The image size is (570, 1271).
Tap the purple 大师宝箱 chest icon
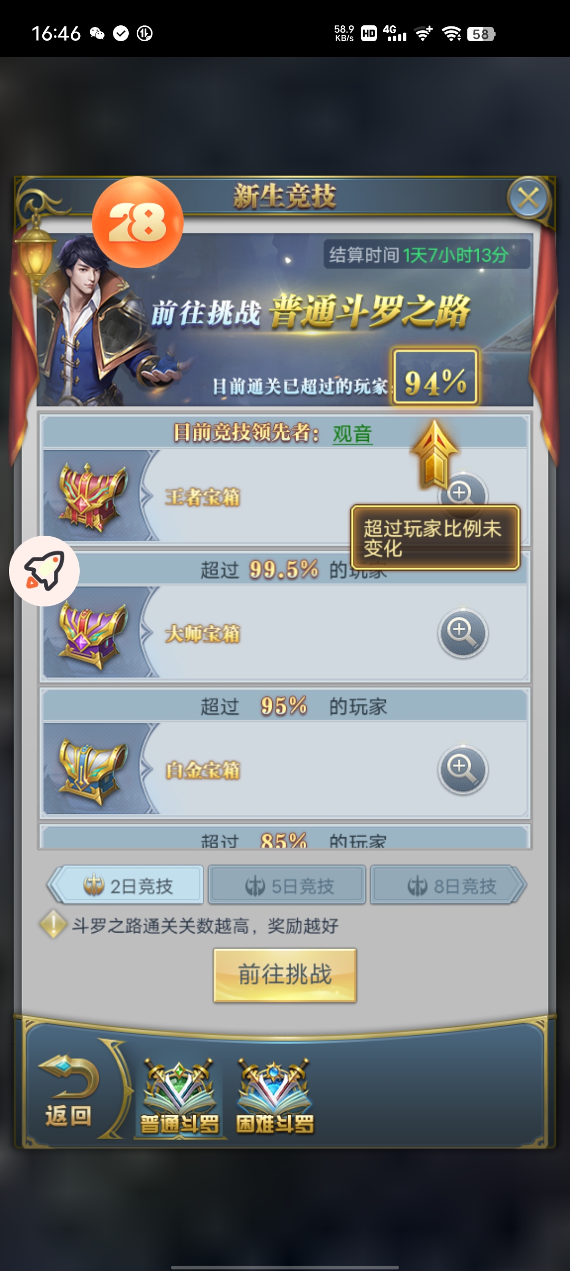click(x=93, y=633)
